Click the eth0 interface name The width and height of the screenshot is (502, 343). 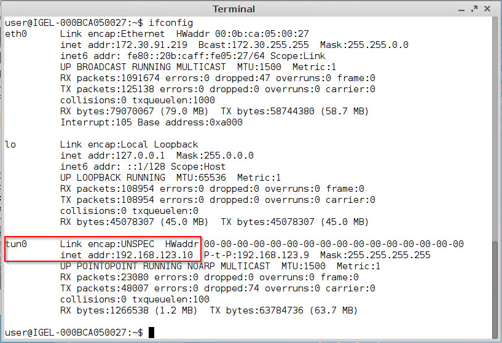pos(16,34)
